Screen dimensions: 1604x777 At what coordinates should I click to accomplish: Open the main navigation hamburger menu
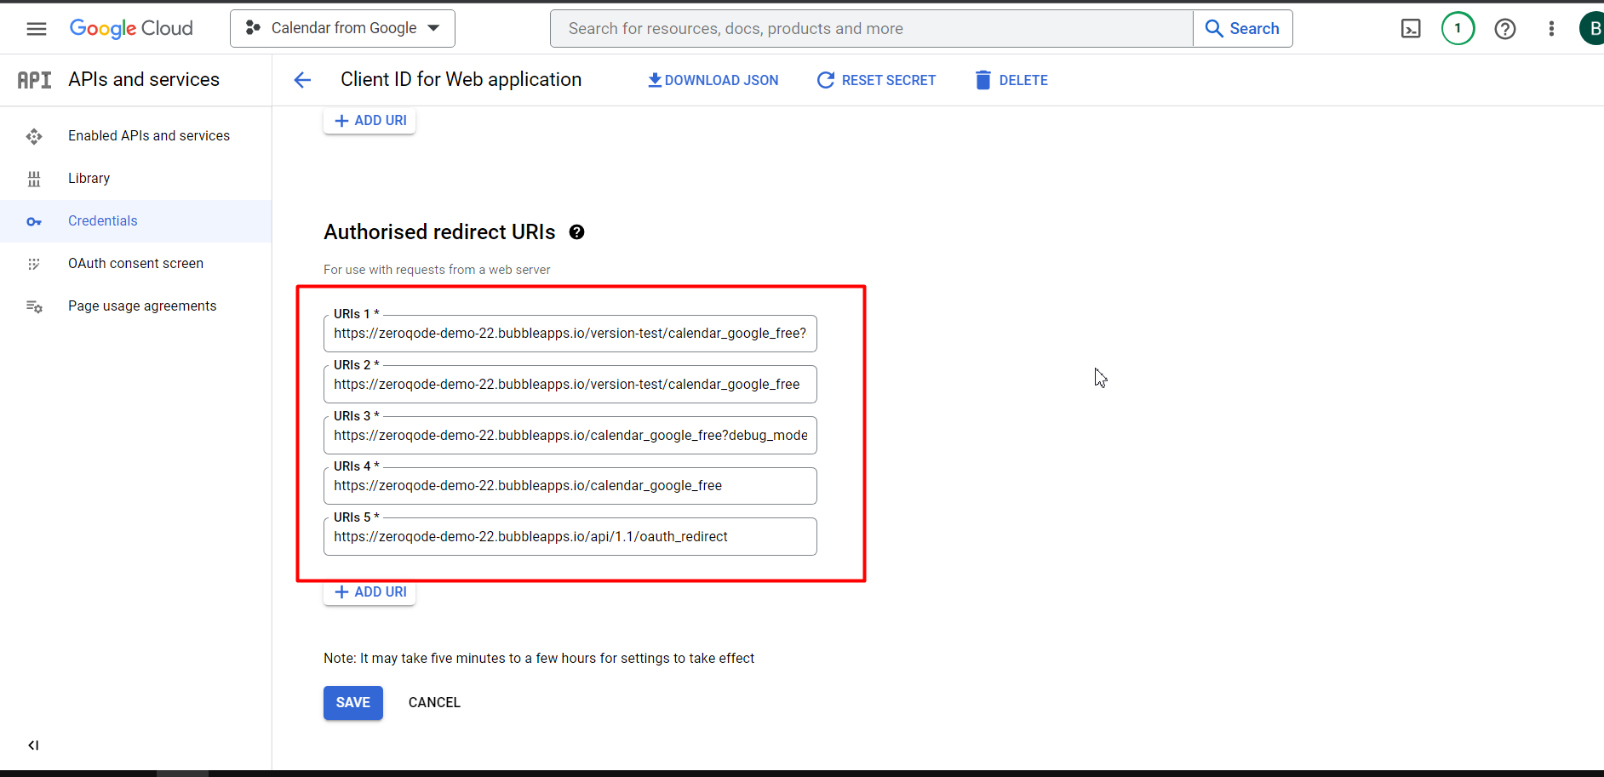(37, 29)
